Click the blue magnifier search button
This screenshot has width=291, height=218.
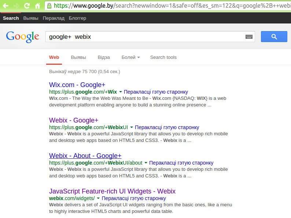(x=274, y=37)
